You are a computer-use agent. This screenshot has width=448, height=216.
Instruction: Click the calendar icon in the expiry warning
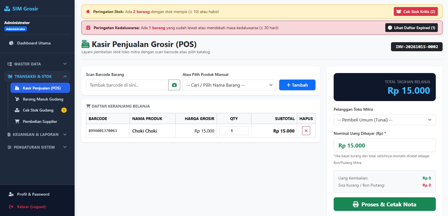[88, 28]
